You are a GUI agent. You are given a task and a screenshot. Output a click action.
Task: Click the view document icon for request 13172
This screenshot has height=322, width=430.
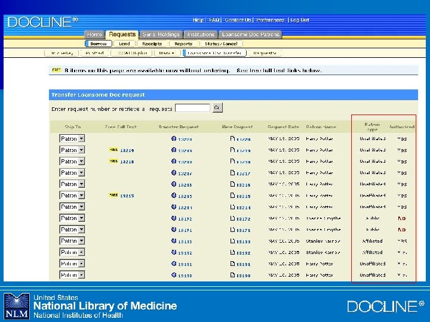232,218
